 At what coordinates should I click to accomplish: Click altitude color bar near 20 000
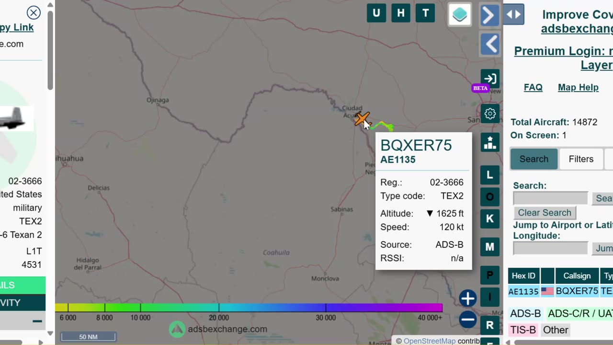pos(219,308)
